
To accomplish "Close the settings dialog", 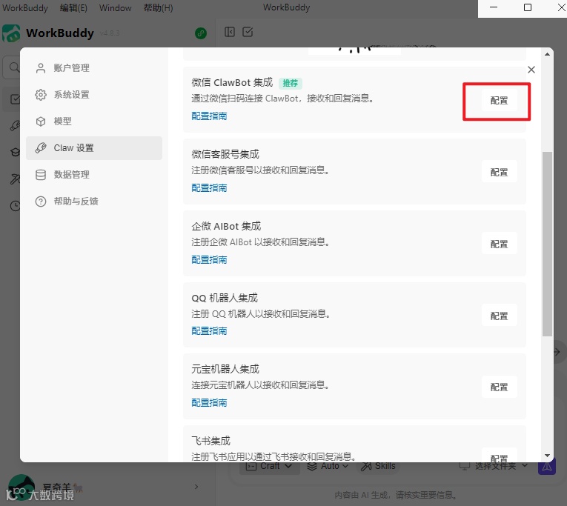I will 531,70.
